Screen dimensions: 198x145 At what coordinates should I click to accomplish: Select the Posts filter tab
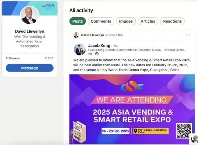(77, 21)
